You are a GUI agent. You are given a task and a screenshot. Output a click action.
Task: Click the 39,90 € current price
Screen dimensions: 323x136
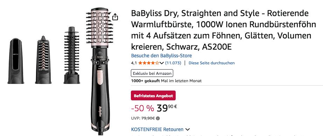tap(167, 108)
